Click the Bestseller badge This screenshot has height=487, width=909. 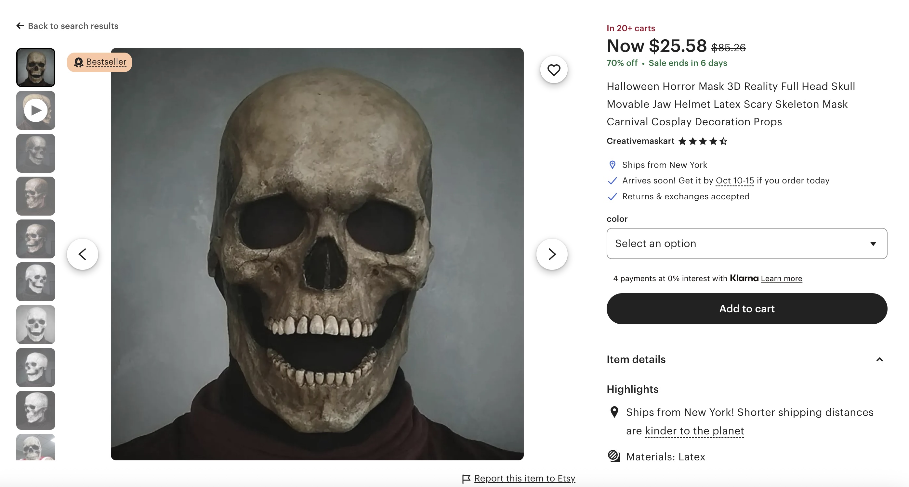(99, 62)
